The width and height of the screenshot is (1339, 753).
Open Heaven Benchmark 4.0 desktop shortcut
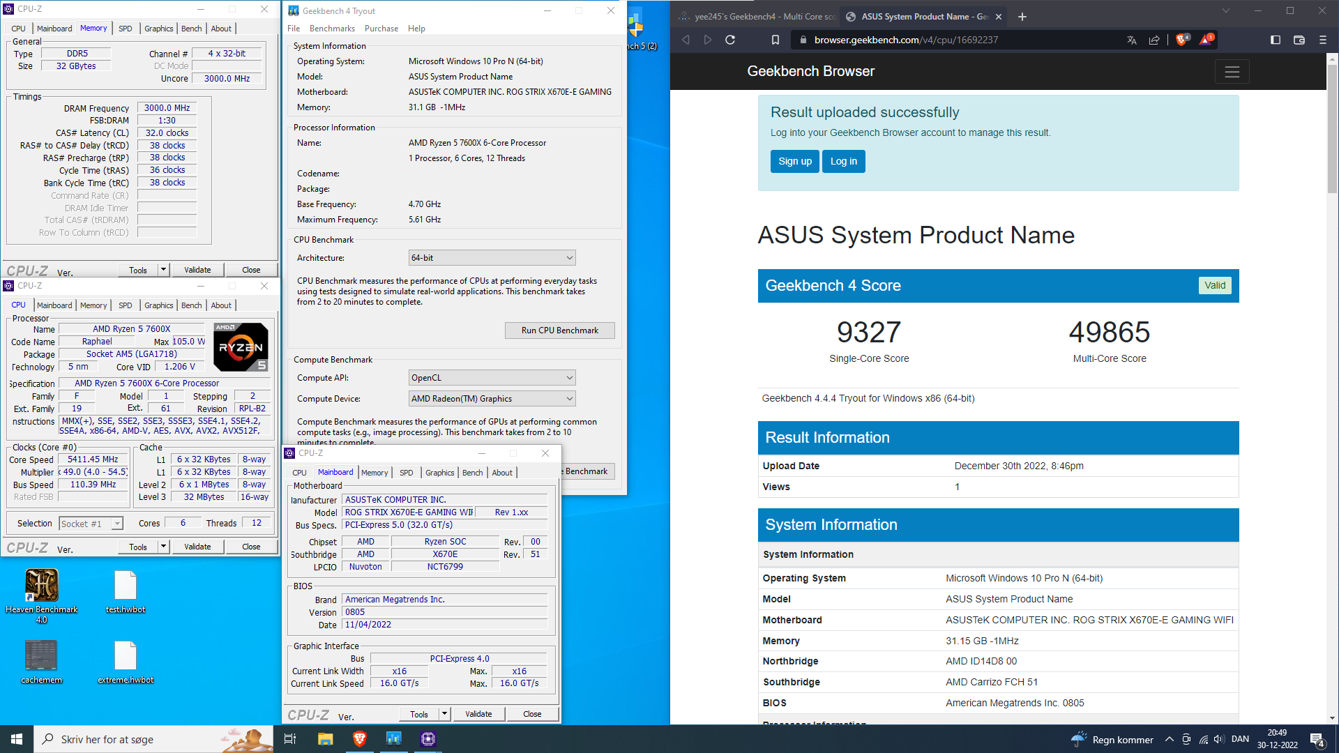[42, 595]
